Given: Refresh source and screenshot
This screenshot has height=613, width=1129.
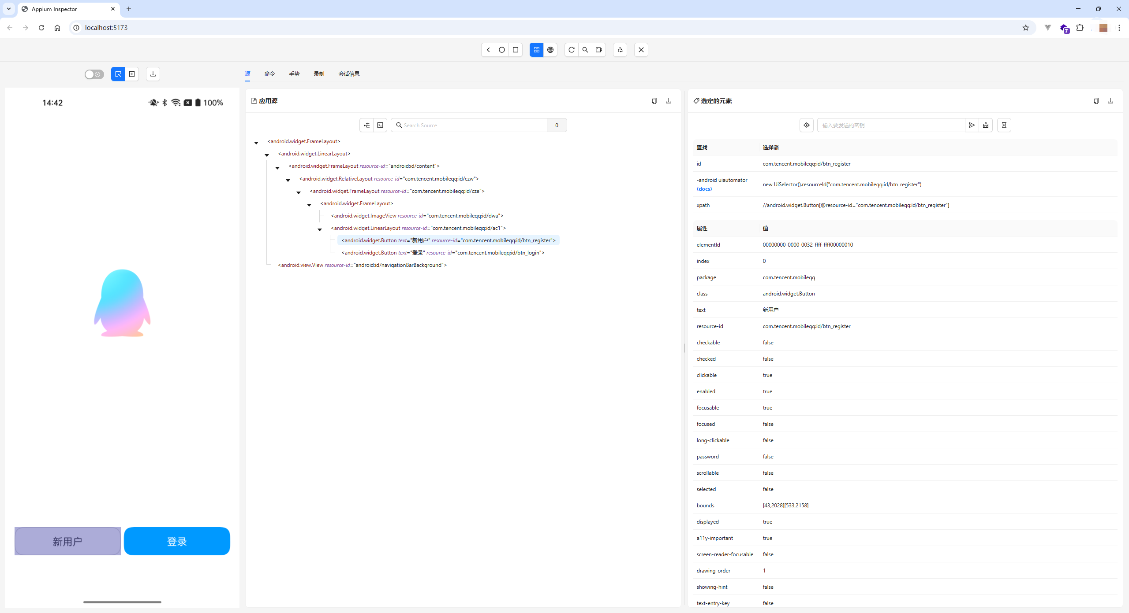Looking at the screenshot, I should [571, 50].
